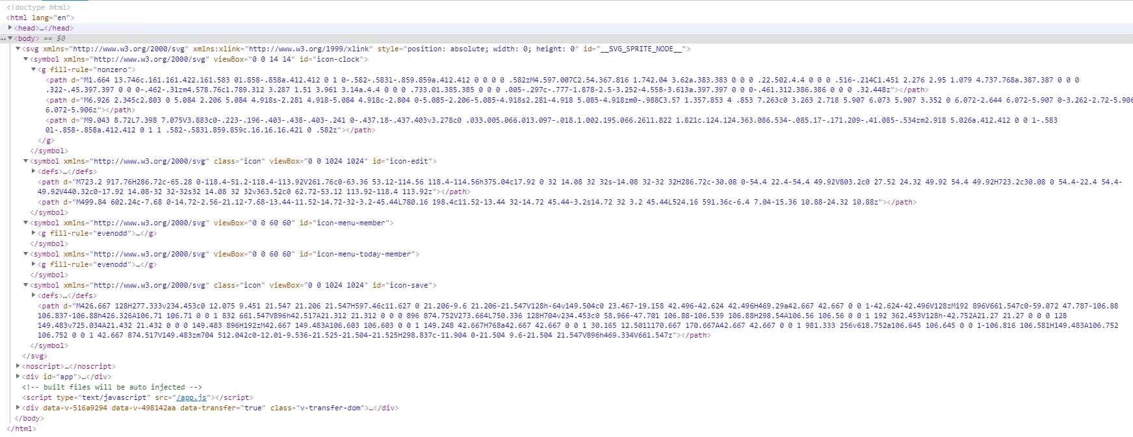Open the /app.js script link
1133x437 pixels.
pyautogui.click(x=191, y=397)
